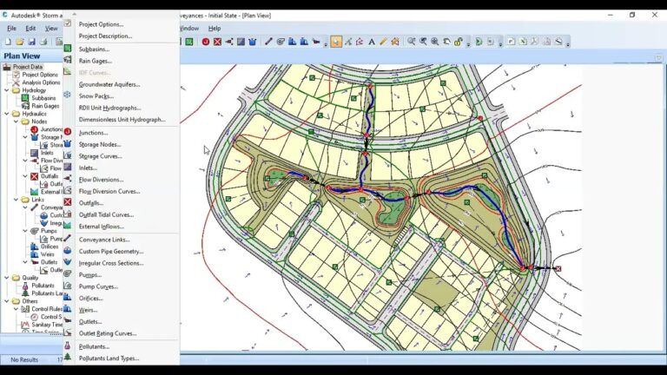
Task: Choose Project Description... from the menu
Action: tap(105, 36)
